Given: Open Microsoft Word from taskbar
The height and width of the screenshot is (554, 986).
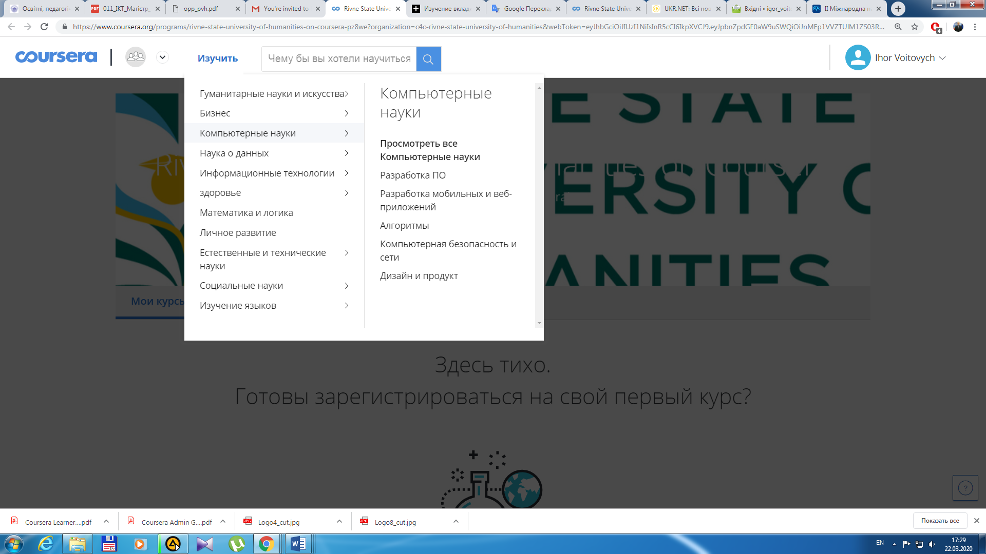Looking at the screenshot, I should click(x=298, y=544).
